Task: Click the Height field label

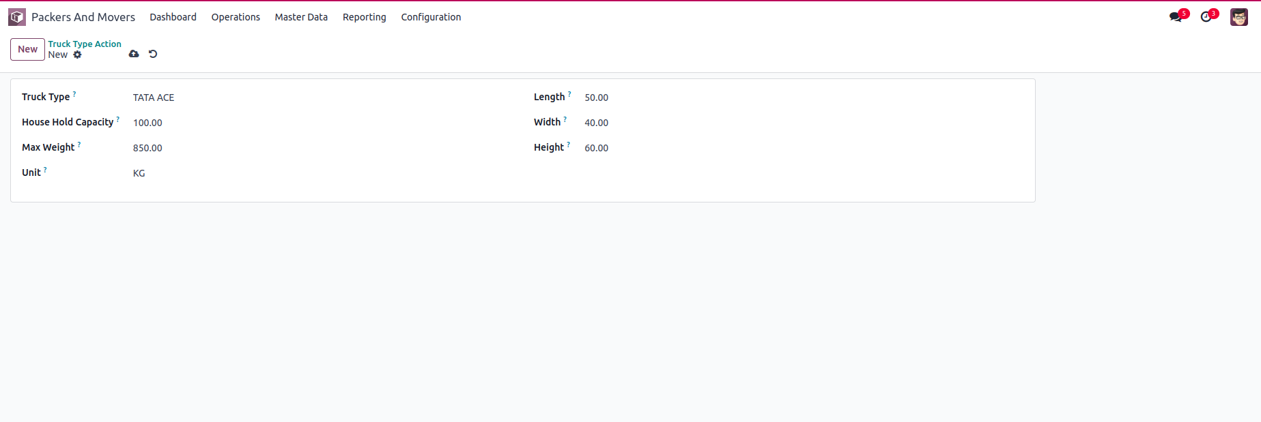Action: coord(549,147)
